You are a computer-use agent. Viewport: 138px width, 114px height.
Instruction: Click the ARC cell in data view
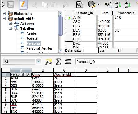click(84, 22)
